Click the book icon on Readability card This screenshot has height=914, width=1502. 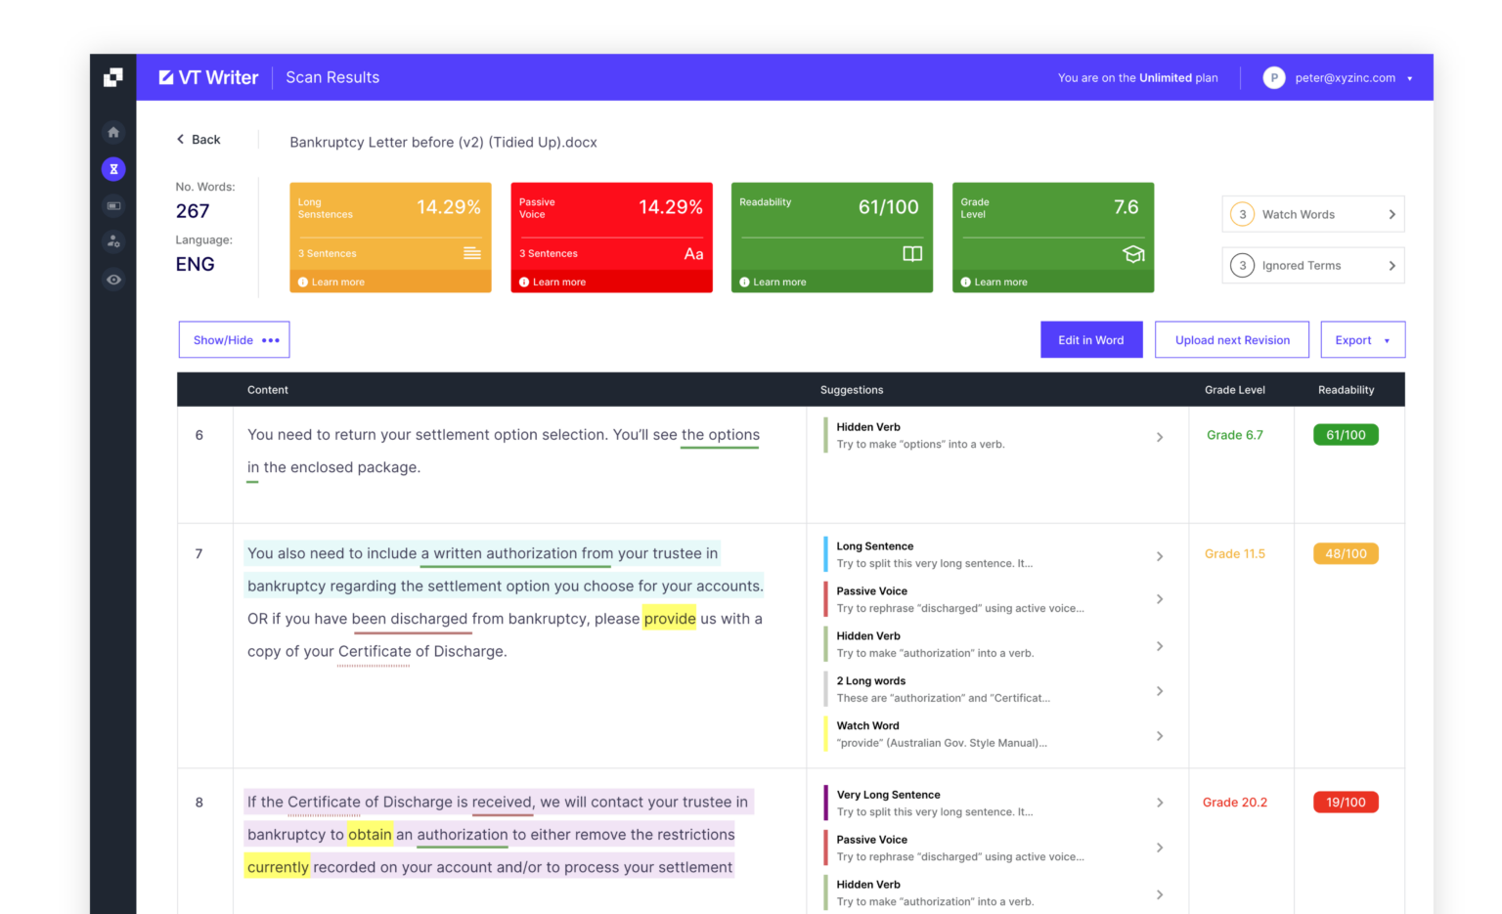pyautogui.click(x=911, y=254)
